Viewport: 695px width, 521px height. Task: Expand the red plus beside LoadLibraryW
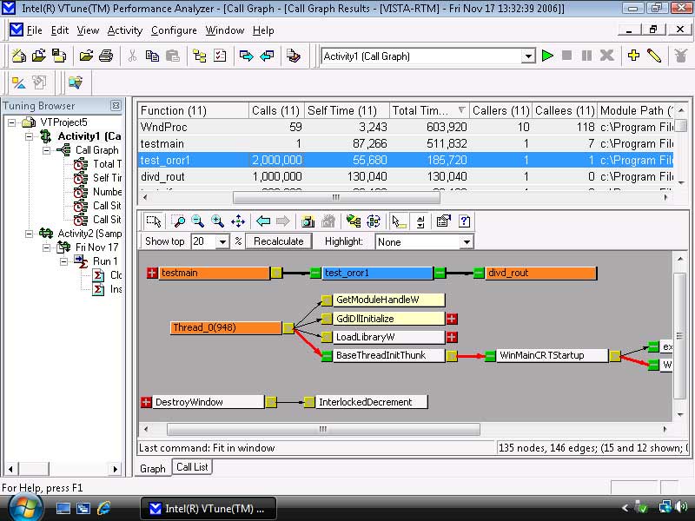452,337
